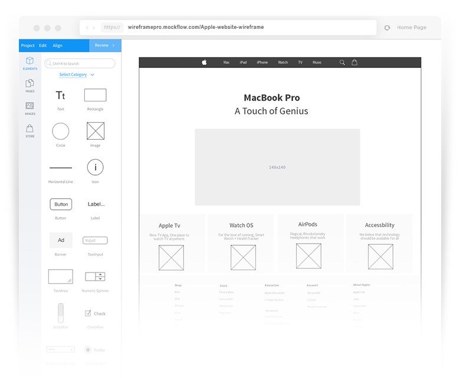Open the Align menu
Viewport: 460px width, 378px height.
tap(58, 45)
